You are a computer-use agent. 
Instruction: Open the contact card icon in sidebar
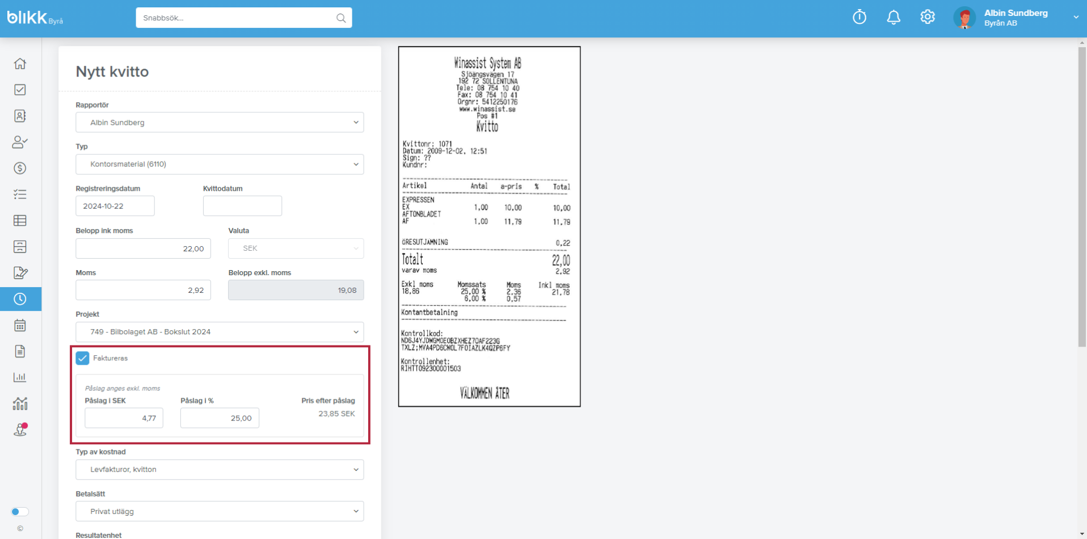point(20,116)
